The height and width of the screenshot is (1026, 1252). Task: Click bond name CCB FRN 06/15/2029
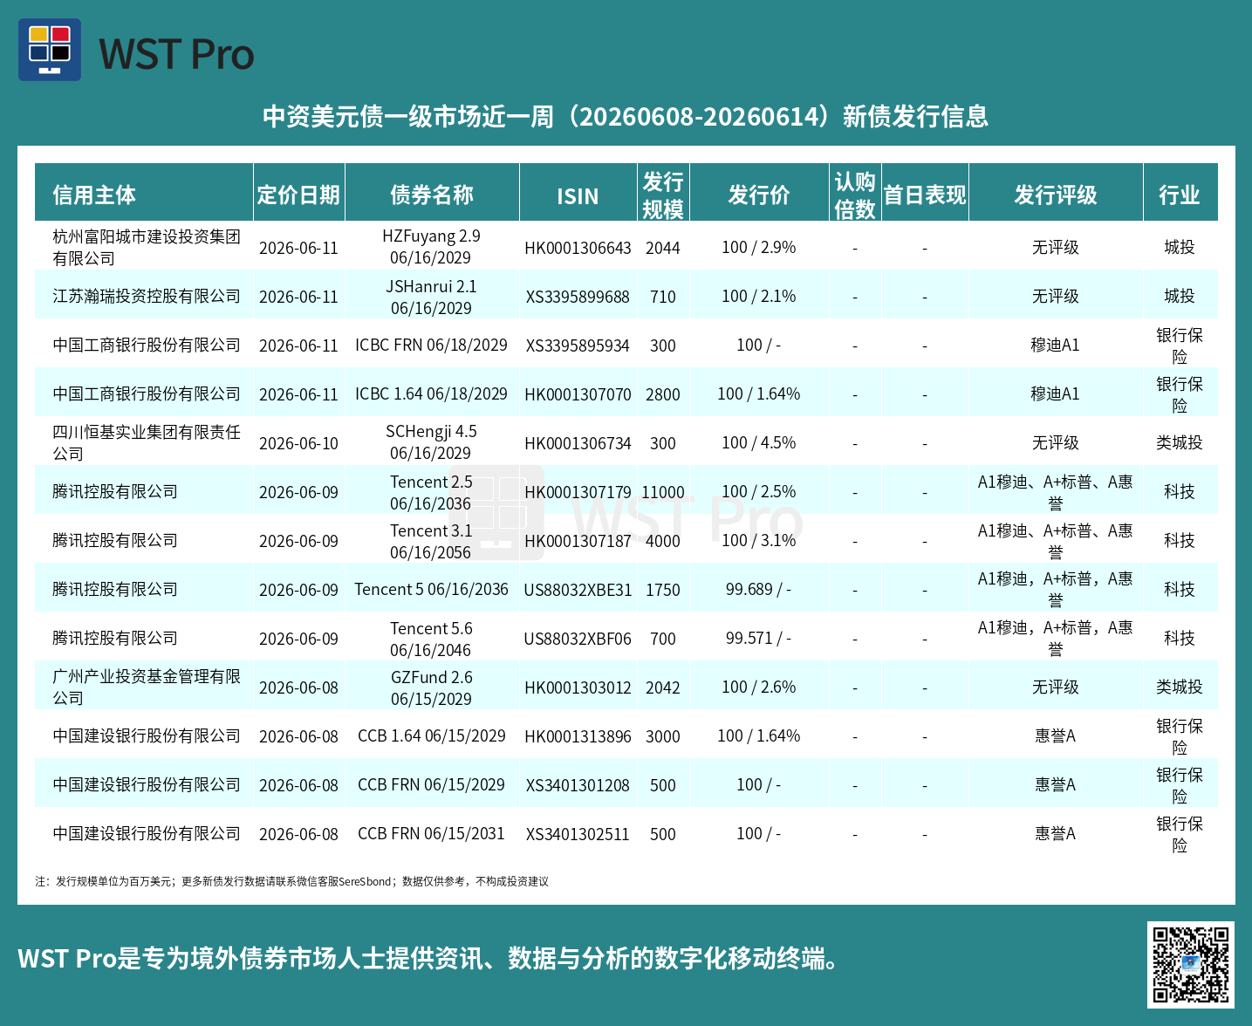point(431,785)
